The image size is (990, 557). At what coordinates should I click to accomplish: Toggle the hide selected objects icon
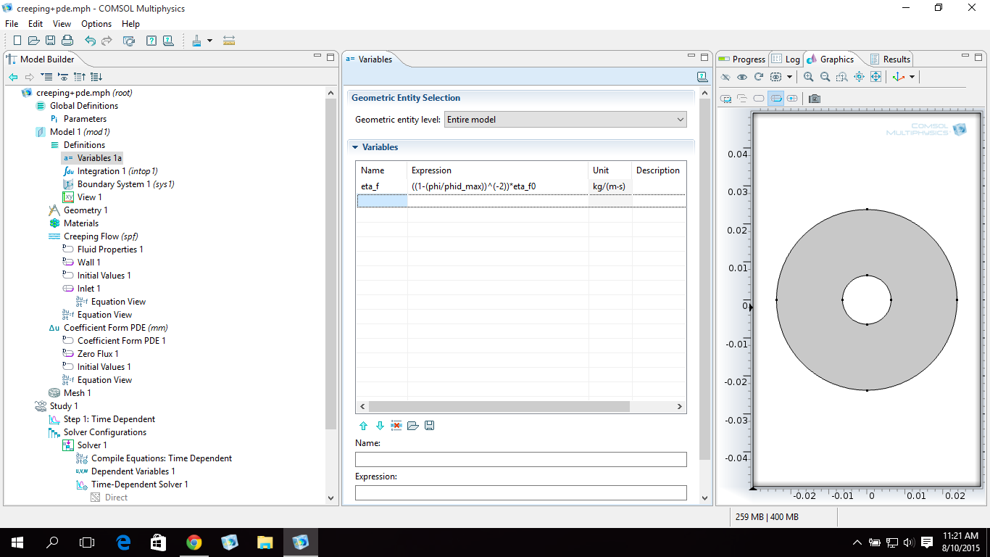pyautogui.click(x=725, y=77)
